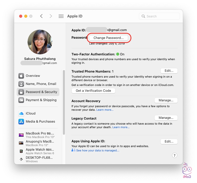This screenshot has height=183, width=197.
Task: Click Get a Verification Code button
Action: click(x=93, y=91)
